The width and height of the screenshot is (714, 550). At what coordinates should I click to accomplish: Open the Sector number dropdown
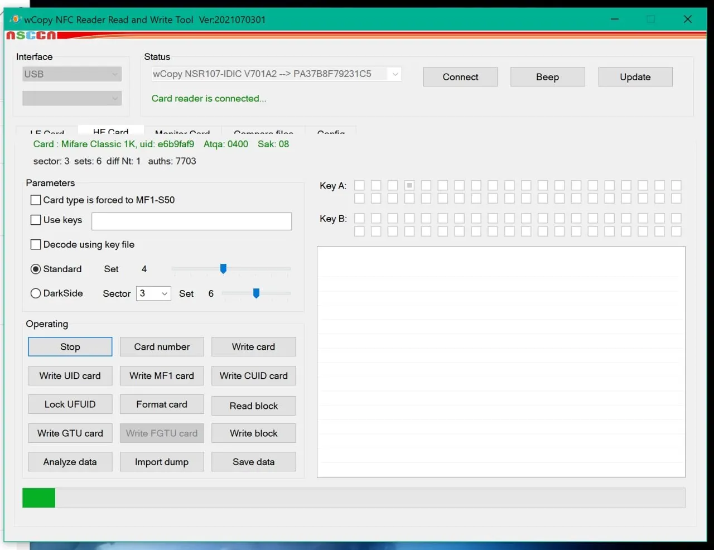pos(153,293)
